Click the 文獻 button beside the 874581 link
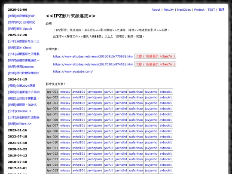Screen dimensions: 232x174 [x=155, y=64]
